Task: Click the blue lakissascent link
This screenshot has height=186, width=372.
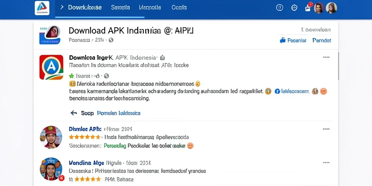Action: [292, 91]
